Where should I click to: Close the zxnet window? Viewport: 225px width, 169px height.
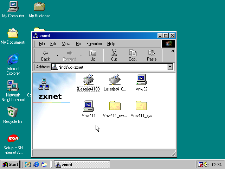tap(172, 36)
